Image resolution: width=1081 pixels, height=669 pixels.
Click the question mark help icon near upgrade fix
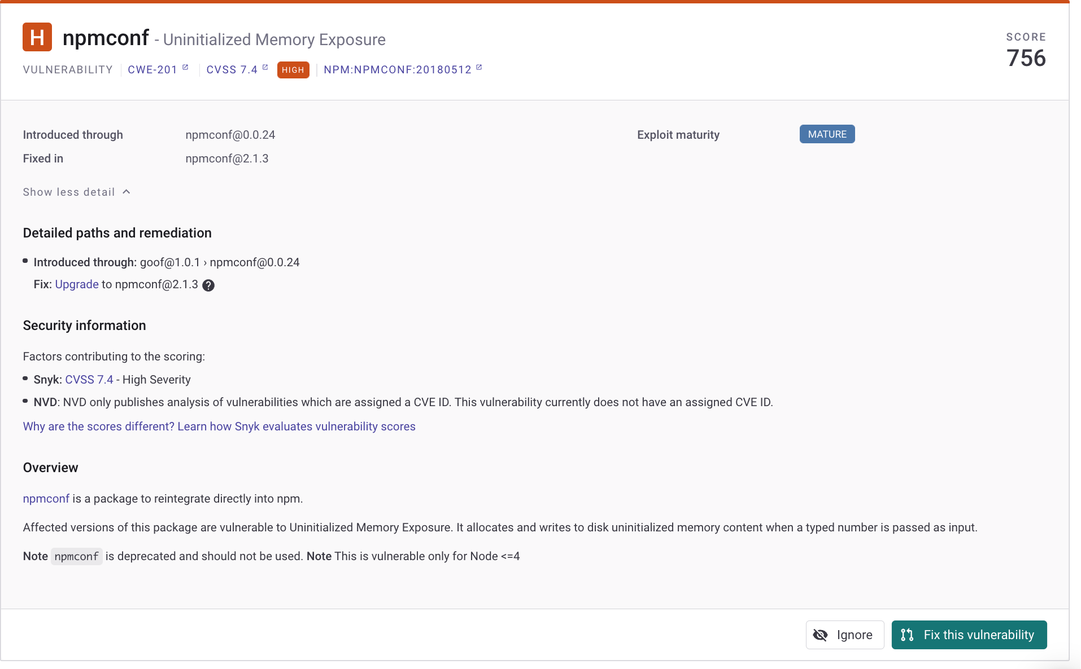point(208,285)
